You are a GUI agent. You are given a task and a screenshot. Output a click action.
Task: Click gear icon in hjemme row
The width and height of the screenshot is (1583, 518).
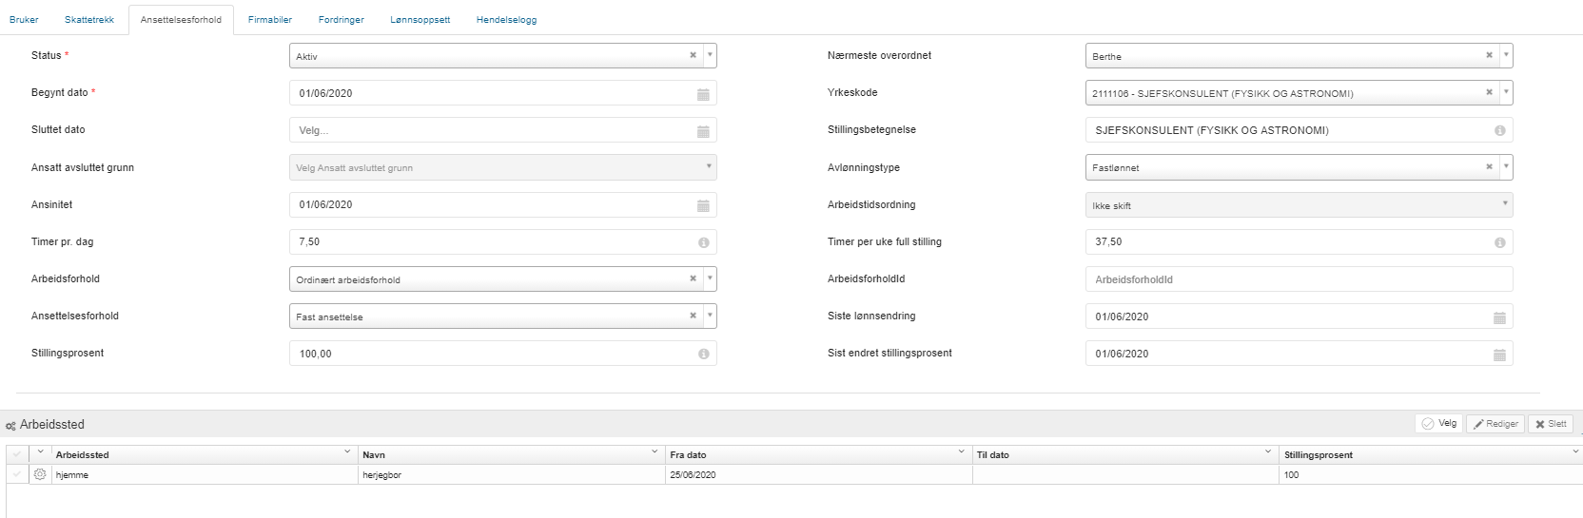pos(40,474)
